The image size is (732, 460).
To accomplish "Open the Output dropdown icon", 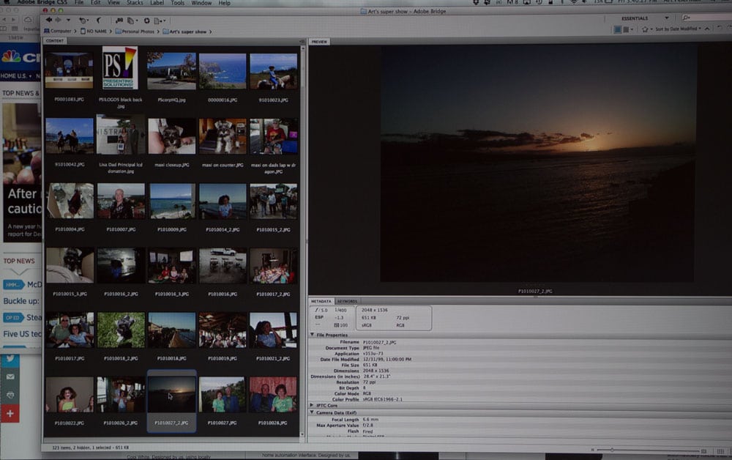I will (160, 21).
